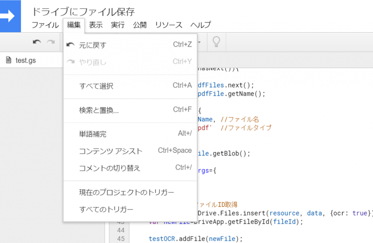Open 検索と置換... from the menu
The height and width of the screenshot is (243, 373).
pos(130,110)
